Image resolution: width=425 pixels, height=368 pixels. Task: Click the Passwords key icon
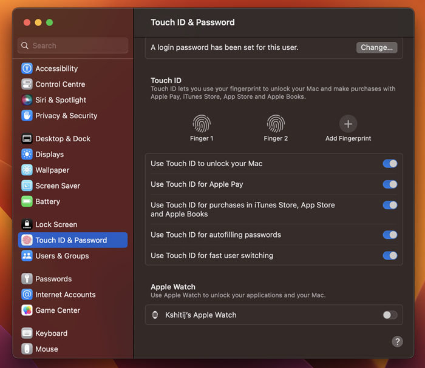click(27, 279)
